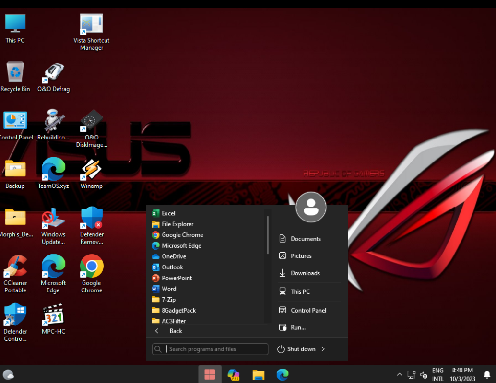Image resolution: width=496 pixels, height=383 pixels.
Task: Open Control Panel desktop icon
Action: coord(15,126)
